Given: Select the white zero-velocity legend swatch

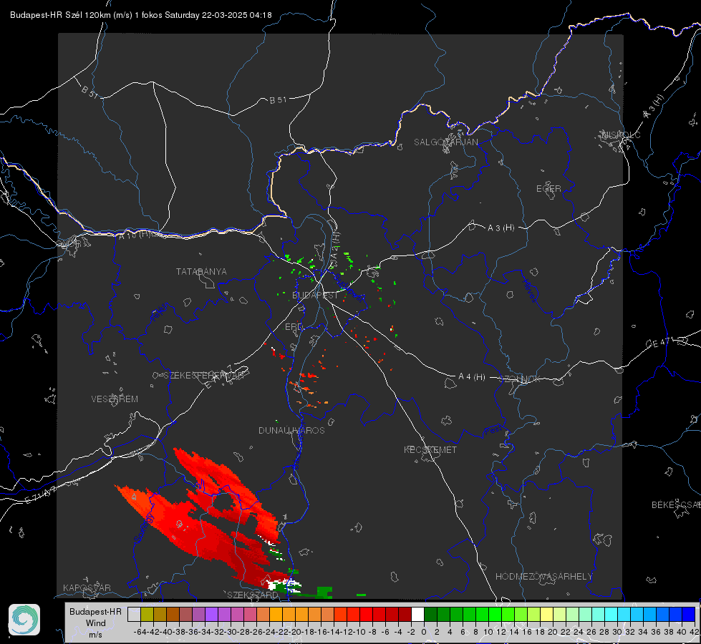Looking at the screenshot, I should (417, 614).
